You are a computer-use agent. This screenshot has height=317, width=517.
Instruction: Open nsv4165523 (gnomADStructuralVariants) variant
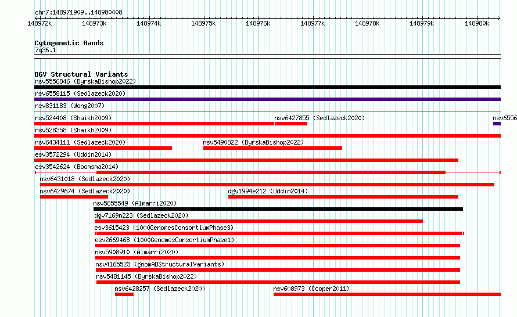click(x=160, y=264)
